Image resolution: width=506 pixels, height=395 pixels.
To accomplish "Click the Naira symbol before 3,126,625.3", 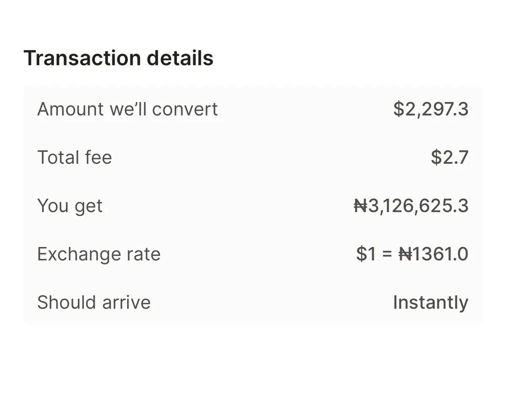I will point(361,206).
